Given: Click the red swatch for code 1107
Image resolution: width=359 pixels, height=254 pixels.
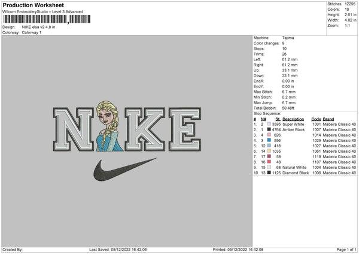Looking at the screenshot, I should click(269, 162).
